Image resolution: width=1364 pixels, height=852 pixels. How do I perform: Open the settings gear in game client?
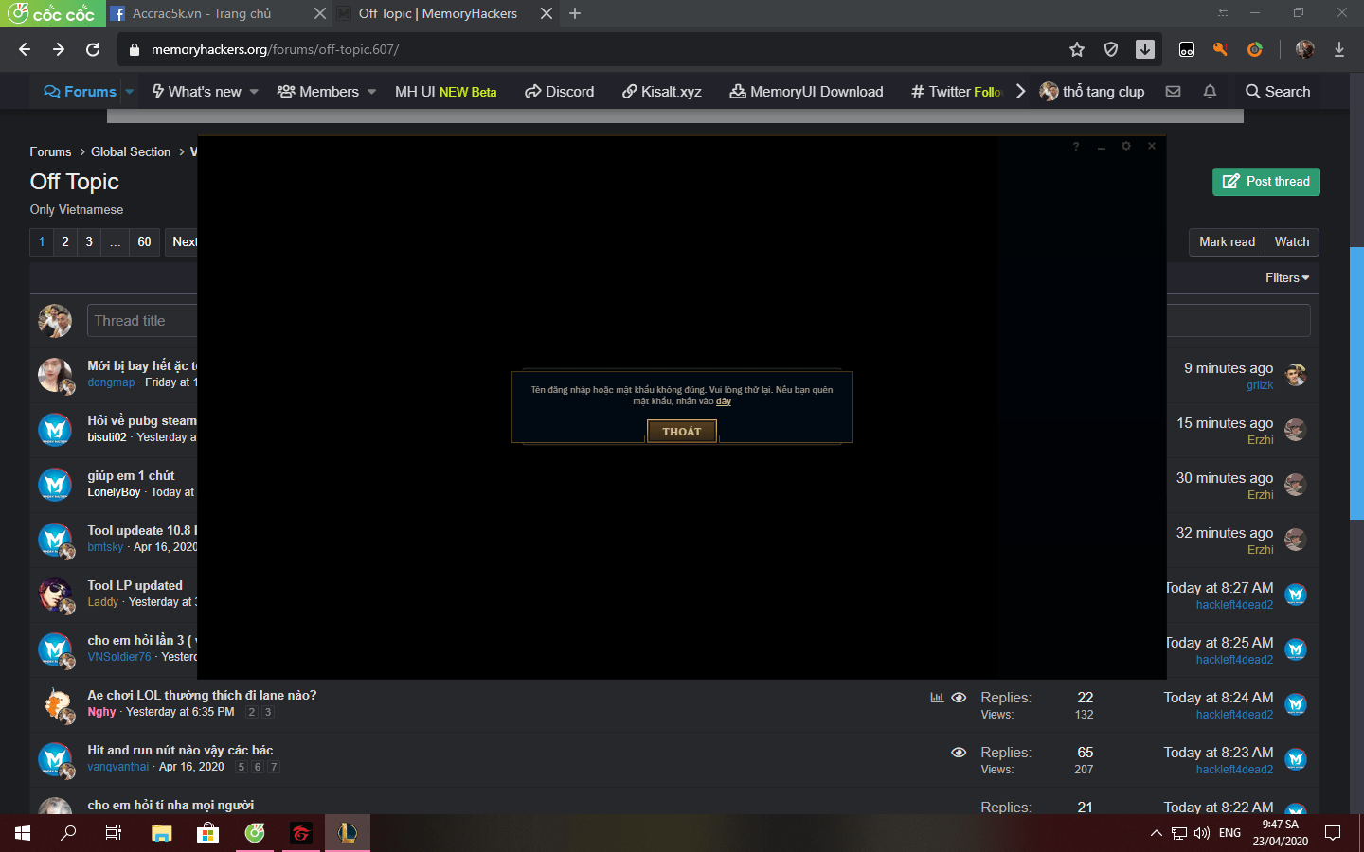pyautogui.click(x=1126, y=146)
